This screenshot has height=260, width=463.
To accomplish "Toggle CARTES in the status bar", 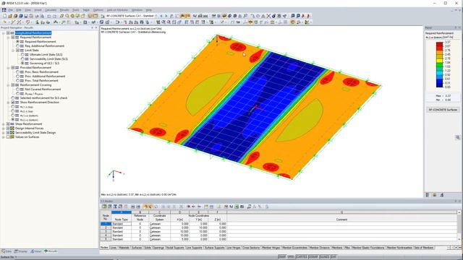I will coord(301,257).
